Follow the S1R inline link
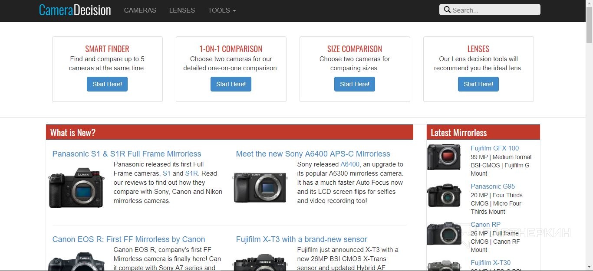Image resolution: width=593 pixels, height=271 pixels. click(x=191, y=173)
